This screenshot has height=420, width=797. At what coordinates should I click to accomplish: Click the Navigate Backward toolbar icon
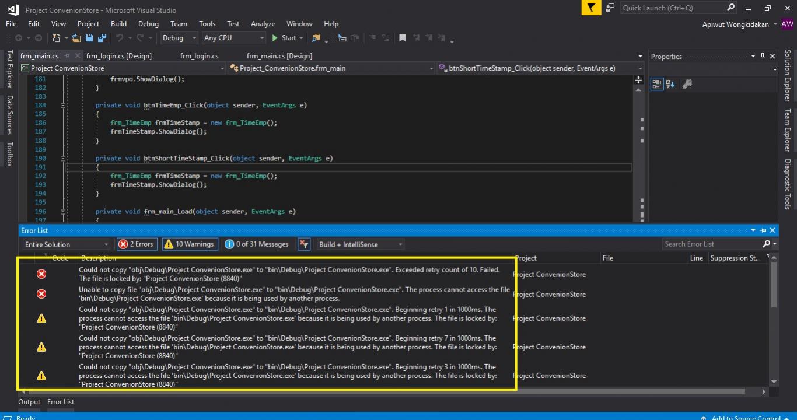[x=19, y=38]
